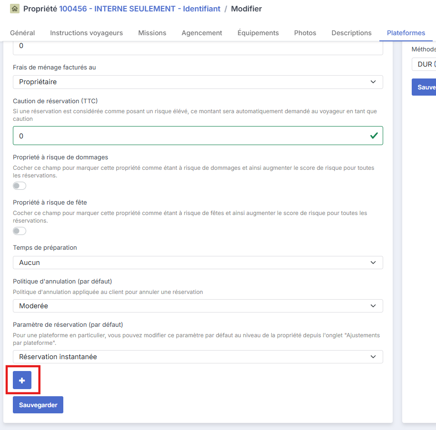Go to the Équipements tab
Screen dimensions: 436x430
[258, 33]
